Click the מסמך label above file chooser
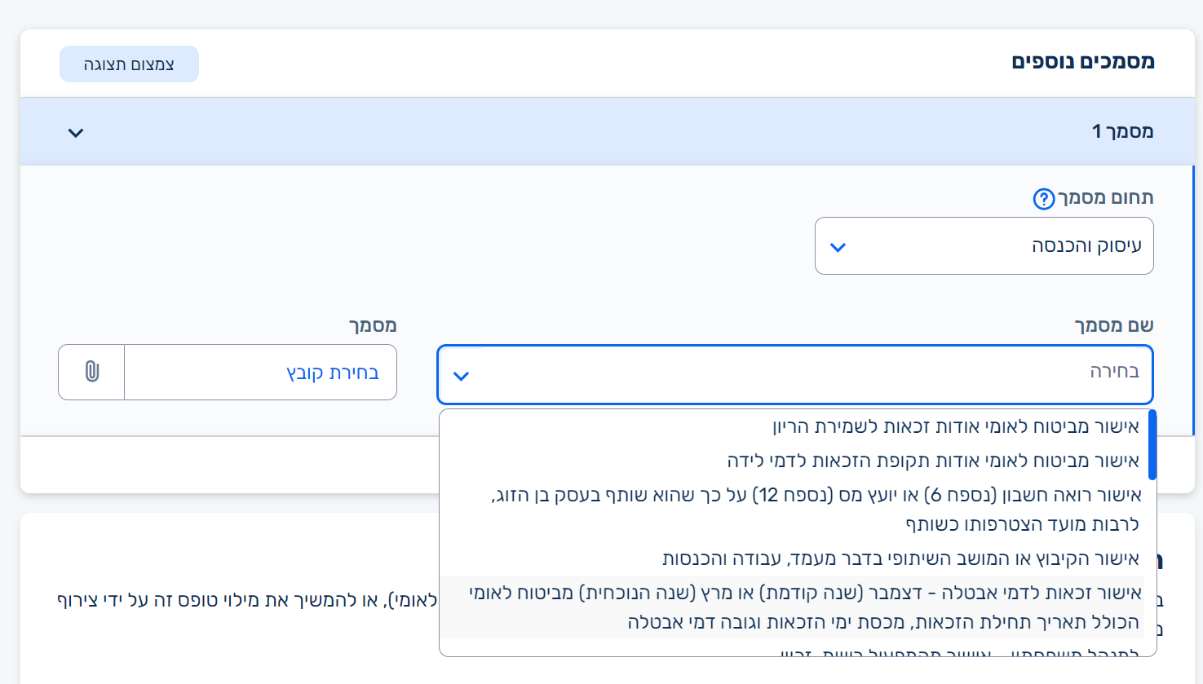1203x684 pixels. (373, 325)
